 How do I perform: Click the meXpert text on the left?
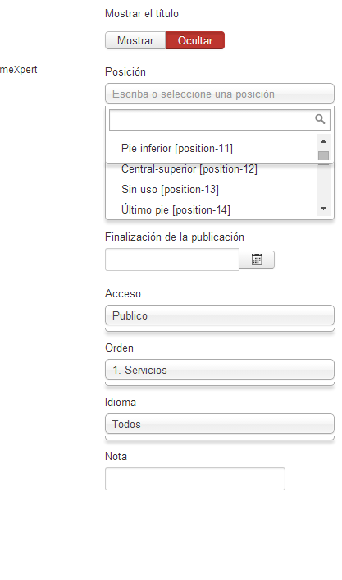(x=19, y=70)
